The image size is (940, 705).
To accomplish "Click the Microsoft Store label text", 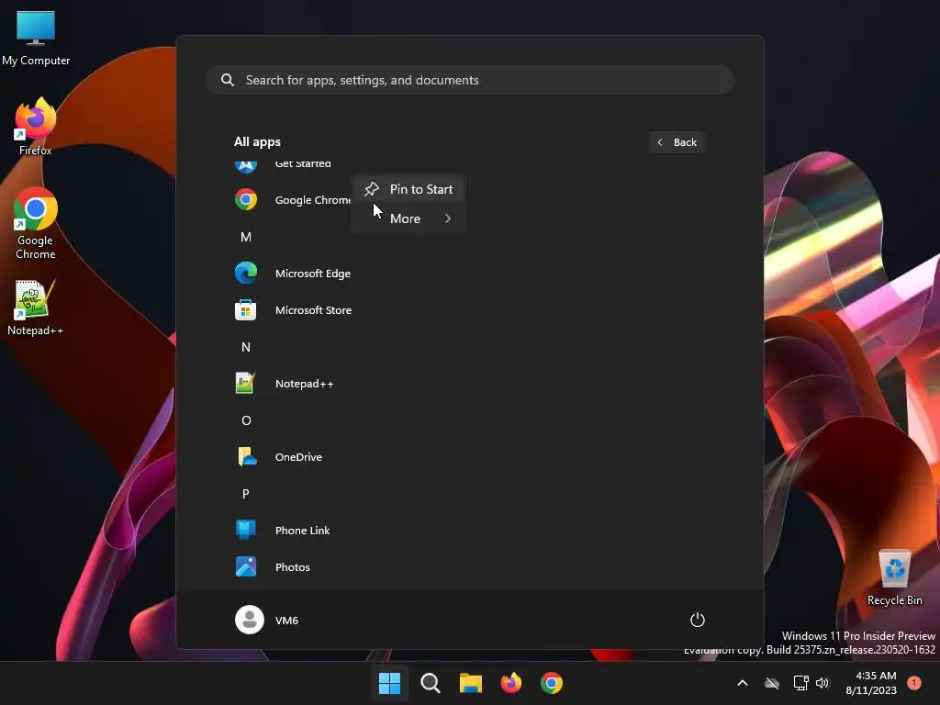I will (x=314, y=310).
